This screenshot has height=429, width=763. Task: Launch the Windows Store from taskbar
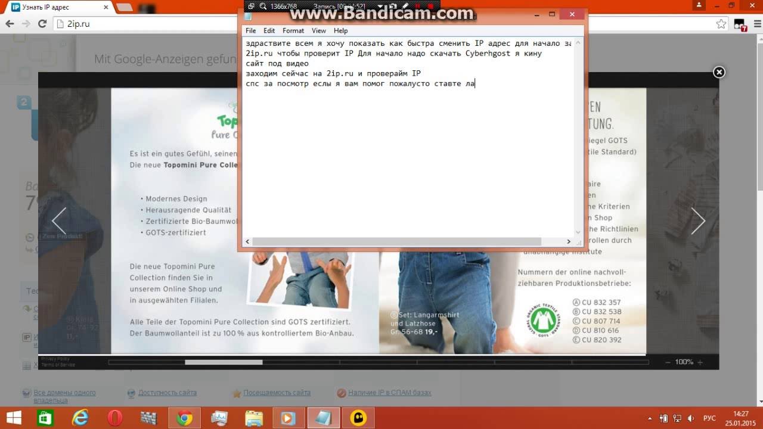point(45,418)
